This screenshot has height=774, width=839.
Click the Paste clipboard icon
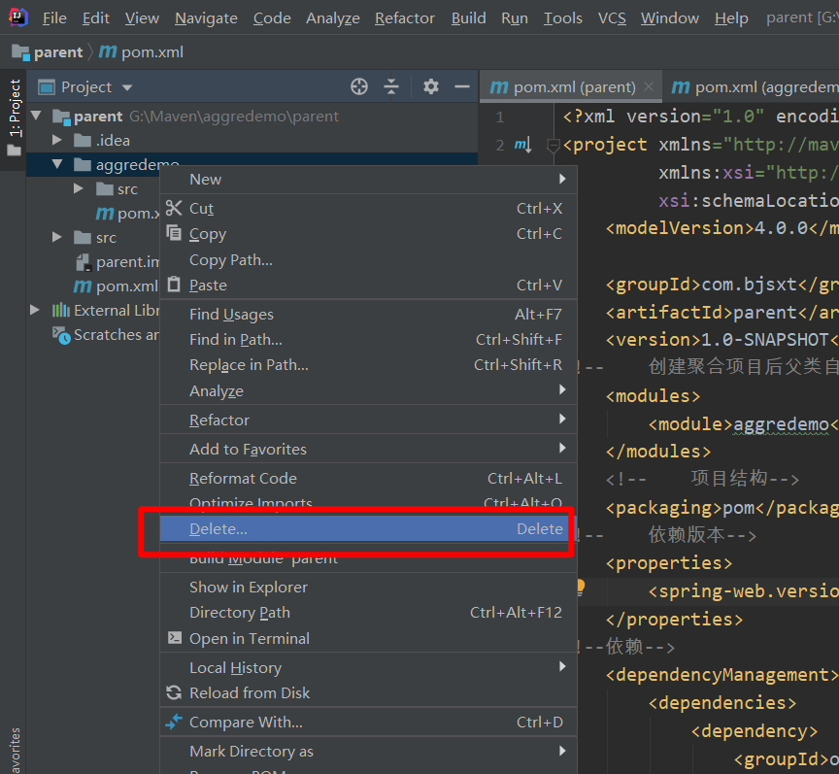pos(174,284)
